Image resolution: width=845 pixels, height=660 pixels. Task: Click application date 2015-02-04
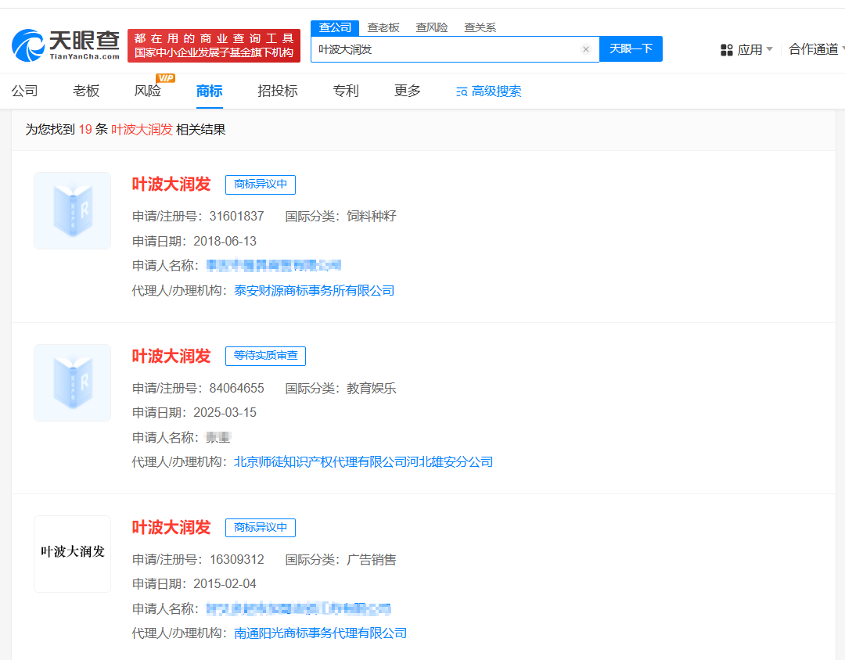tap(225, 583)
